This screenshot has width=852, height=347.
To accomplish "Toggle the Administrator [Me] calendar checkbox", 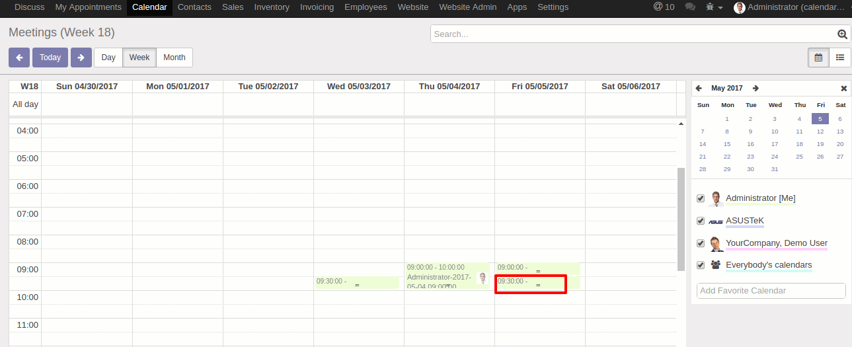I will pos(701,198).
